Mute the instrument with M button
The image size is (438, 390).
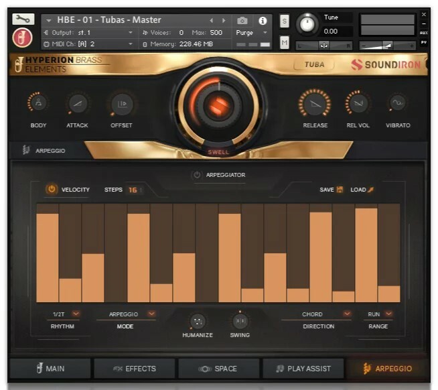point(285,42)
